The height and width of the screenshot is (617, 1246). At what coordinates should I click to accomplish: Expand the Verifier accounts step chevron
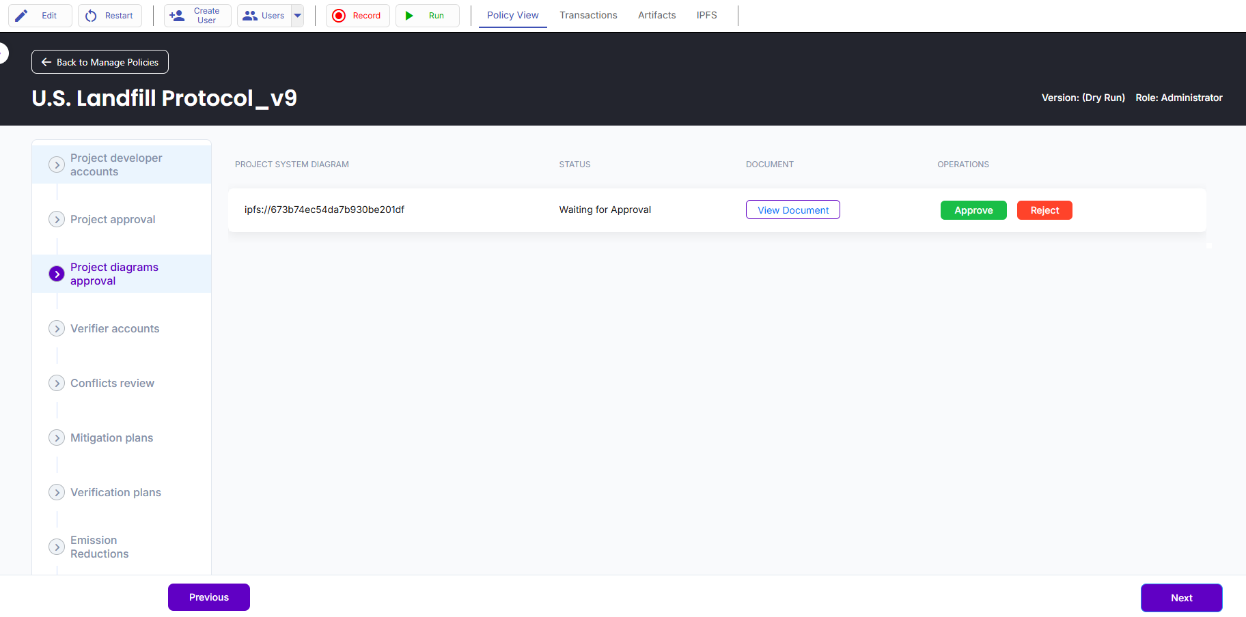pos(57,329)
